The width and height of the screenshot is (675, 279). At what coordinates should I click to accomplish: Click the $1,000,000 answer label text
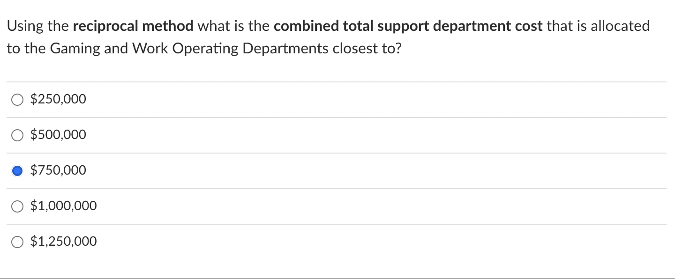pyautogui.click(x=64, y=206)
